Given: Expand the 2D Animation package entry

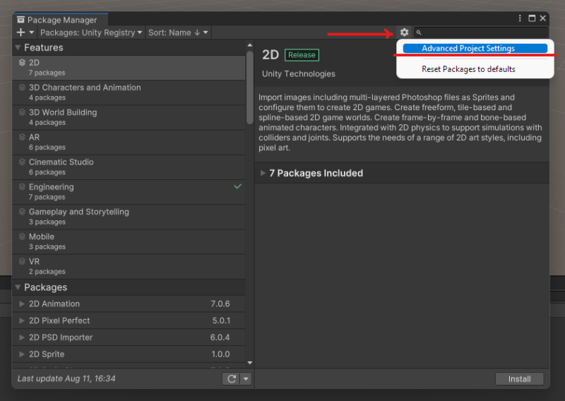Looking at the screenshot, I should [22, 304].
